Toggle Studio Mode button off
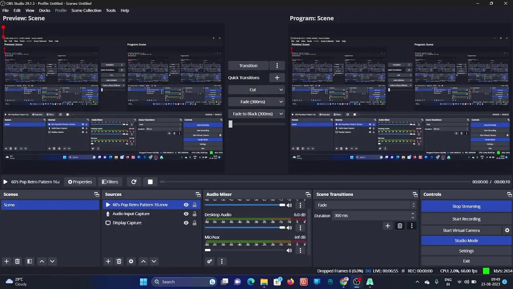This screenshot has height=289, width=513. [466, 240]
